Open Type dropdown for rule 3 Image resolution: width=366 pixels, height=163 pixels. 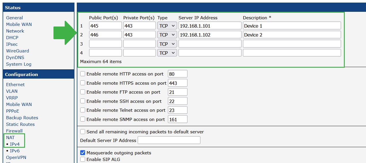(167, 44)
